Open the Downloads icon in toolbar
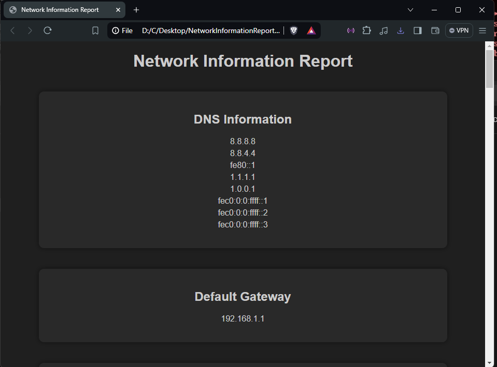Screen dimensions: 497x367 tap(401, 30)
